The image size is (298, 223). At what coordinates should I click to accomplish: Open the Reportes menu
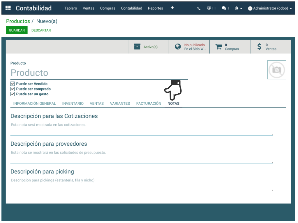tap(155, 8)
